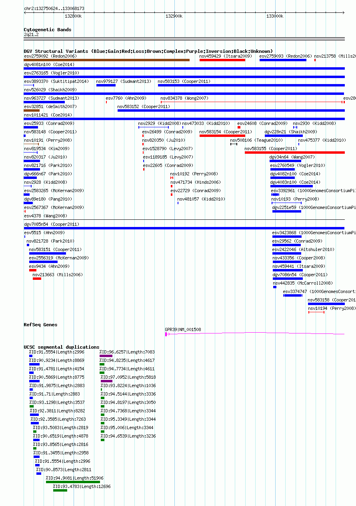356x506 pixels.
Task: Click nsv459441 (Itsara2009) label
Action: coord(299,266)
